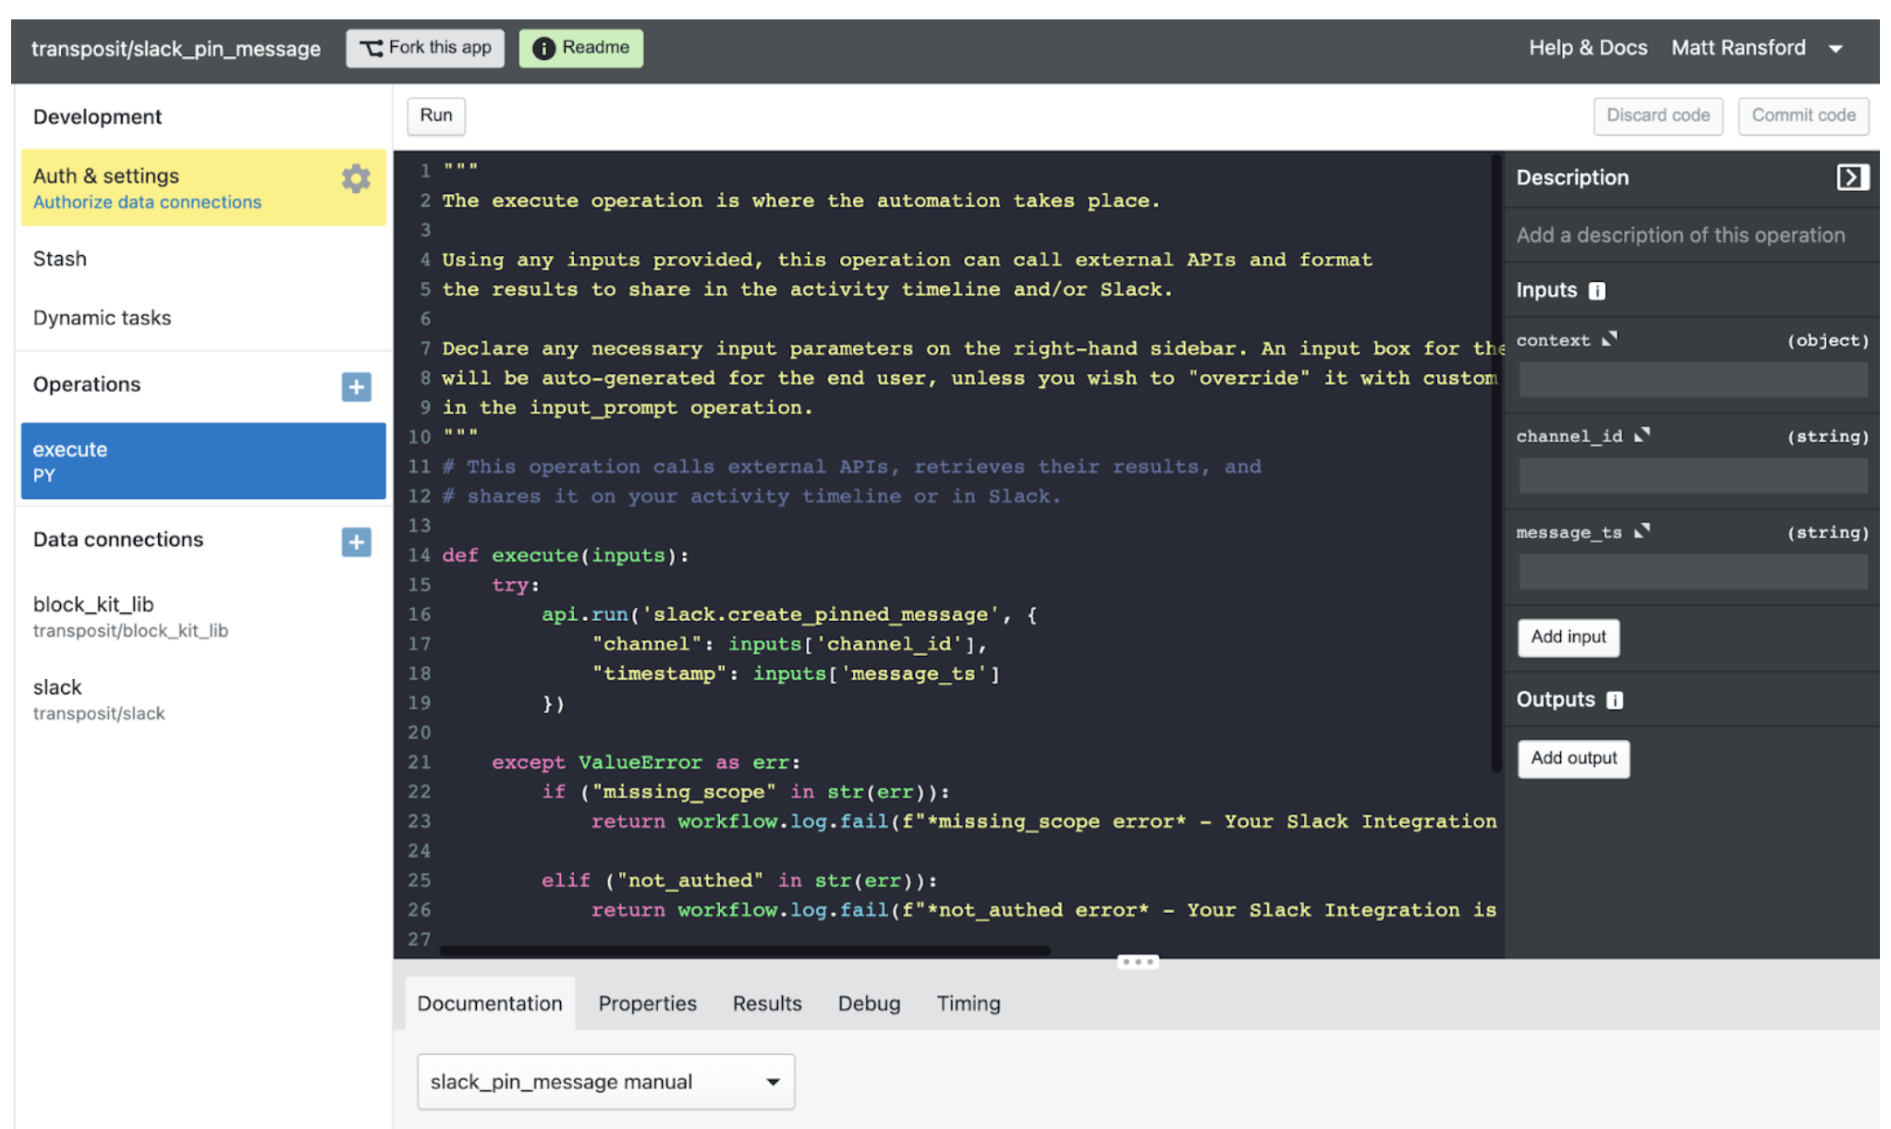The image size is (1891, 1129).
Task: Open the Debug tab
Action: pos(869,1003)
